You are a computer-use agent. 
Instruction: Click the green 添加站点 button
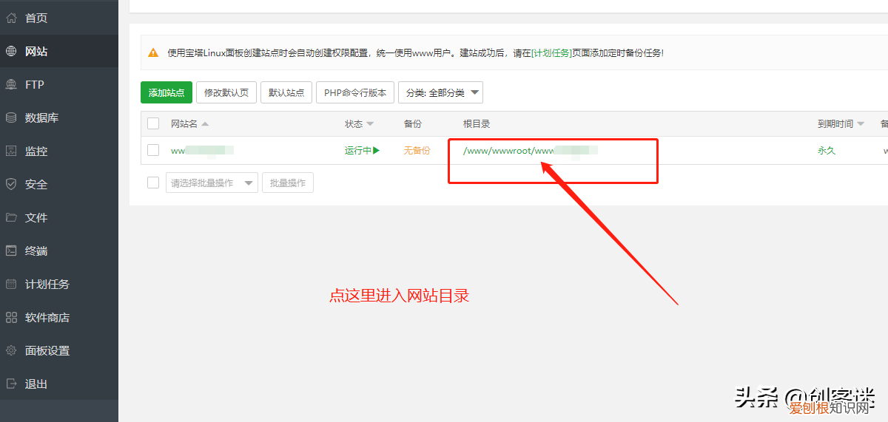166,92
